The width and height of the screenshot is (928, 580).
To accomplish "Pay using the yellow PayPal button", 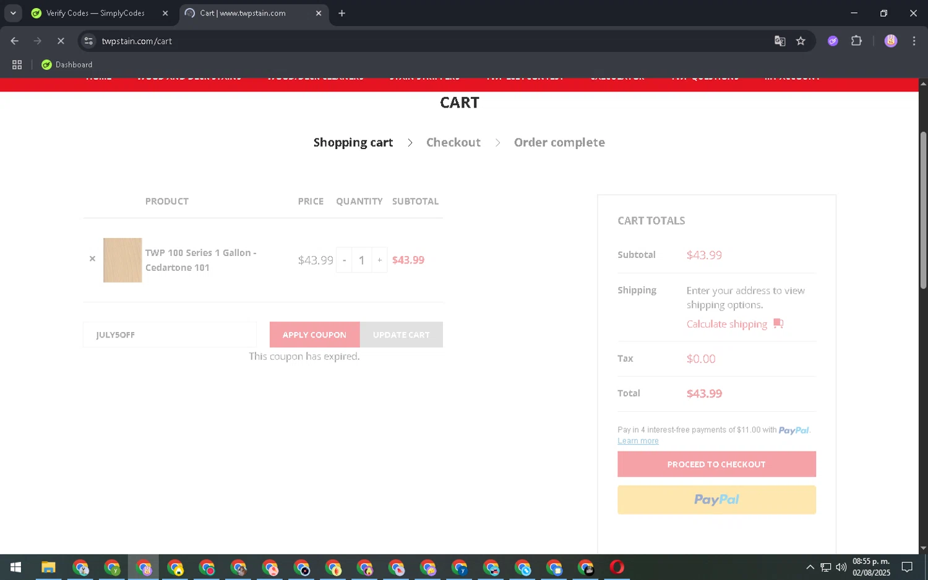I will [716, 500].
